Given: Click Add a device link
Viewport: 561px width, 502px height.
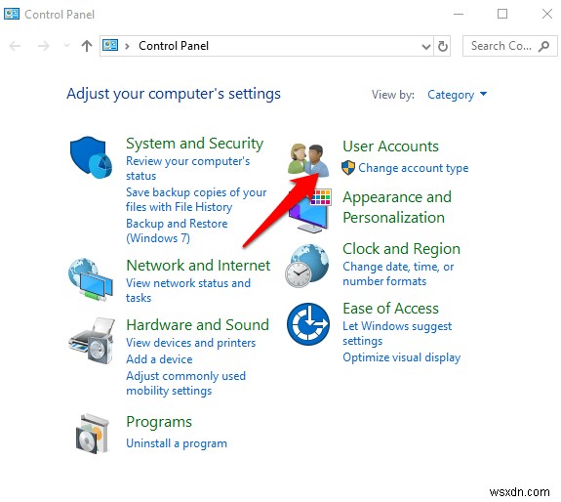Looking at the screenshot, I should click(159, 359).
